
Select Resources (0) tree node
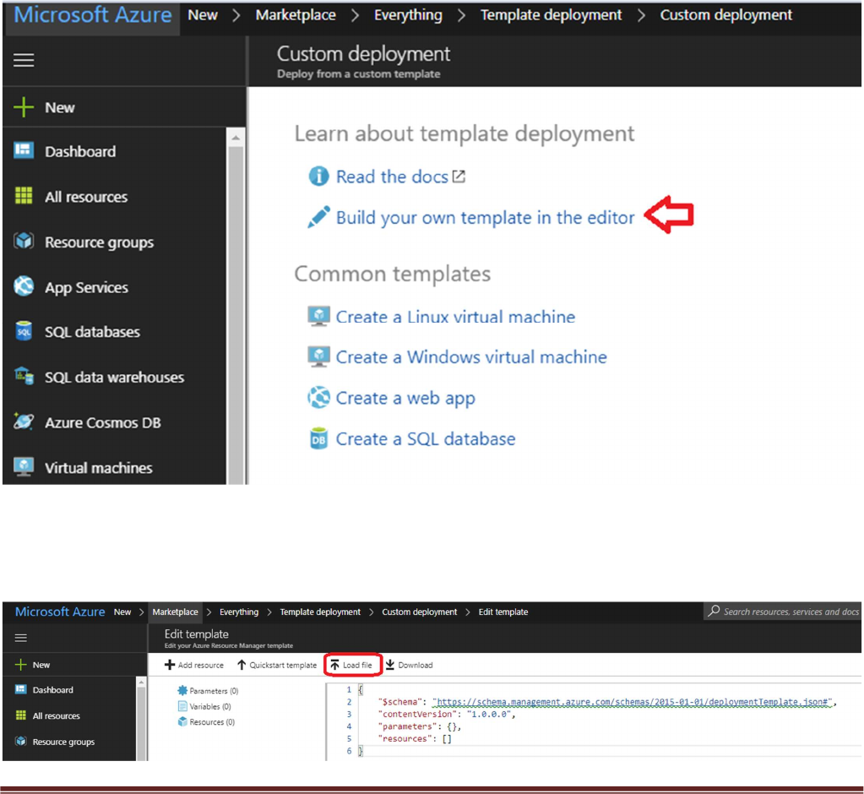[x=206, y=722]
